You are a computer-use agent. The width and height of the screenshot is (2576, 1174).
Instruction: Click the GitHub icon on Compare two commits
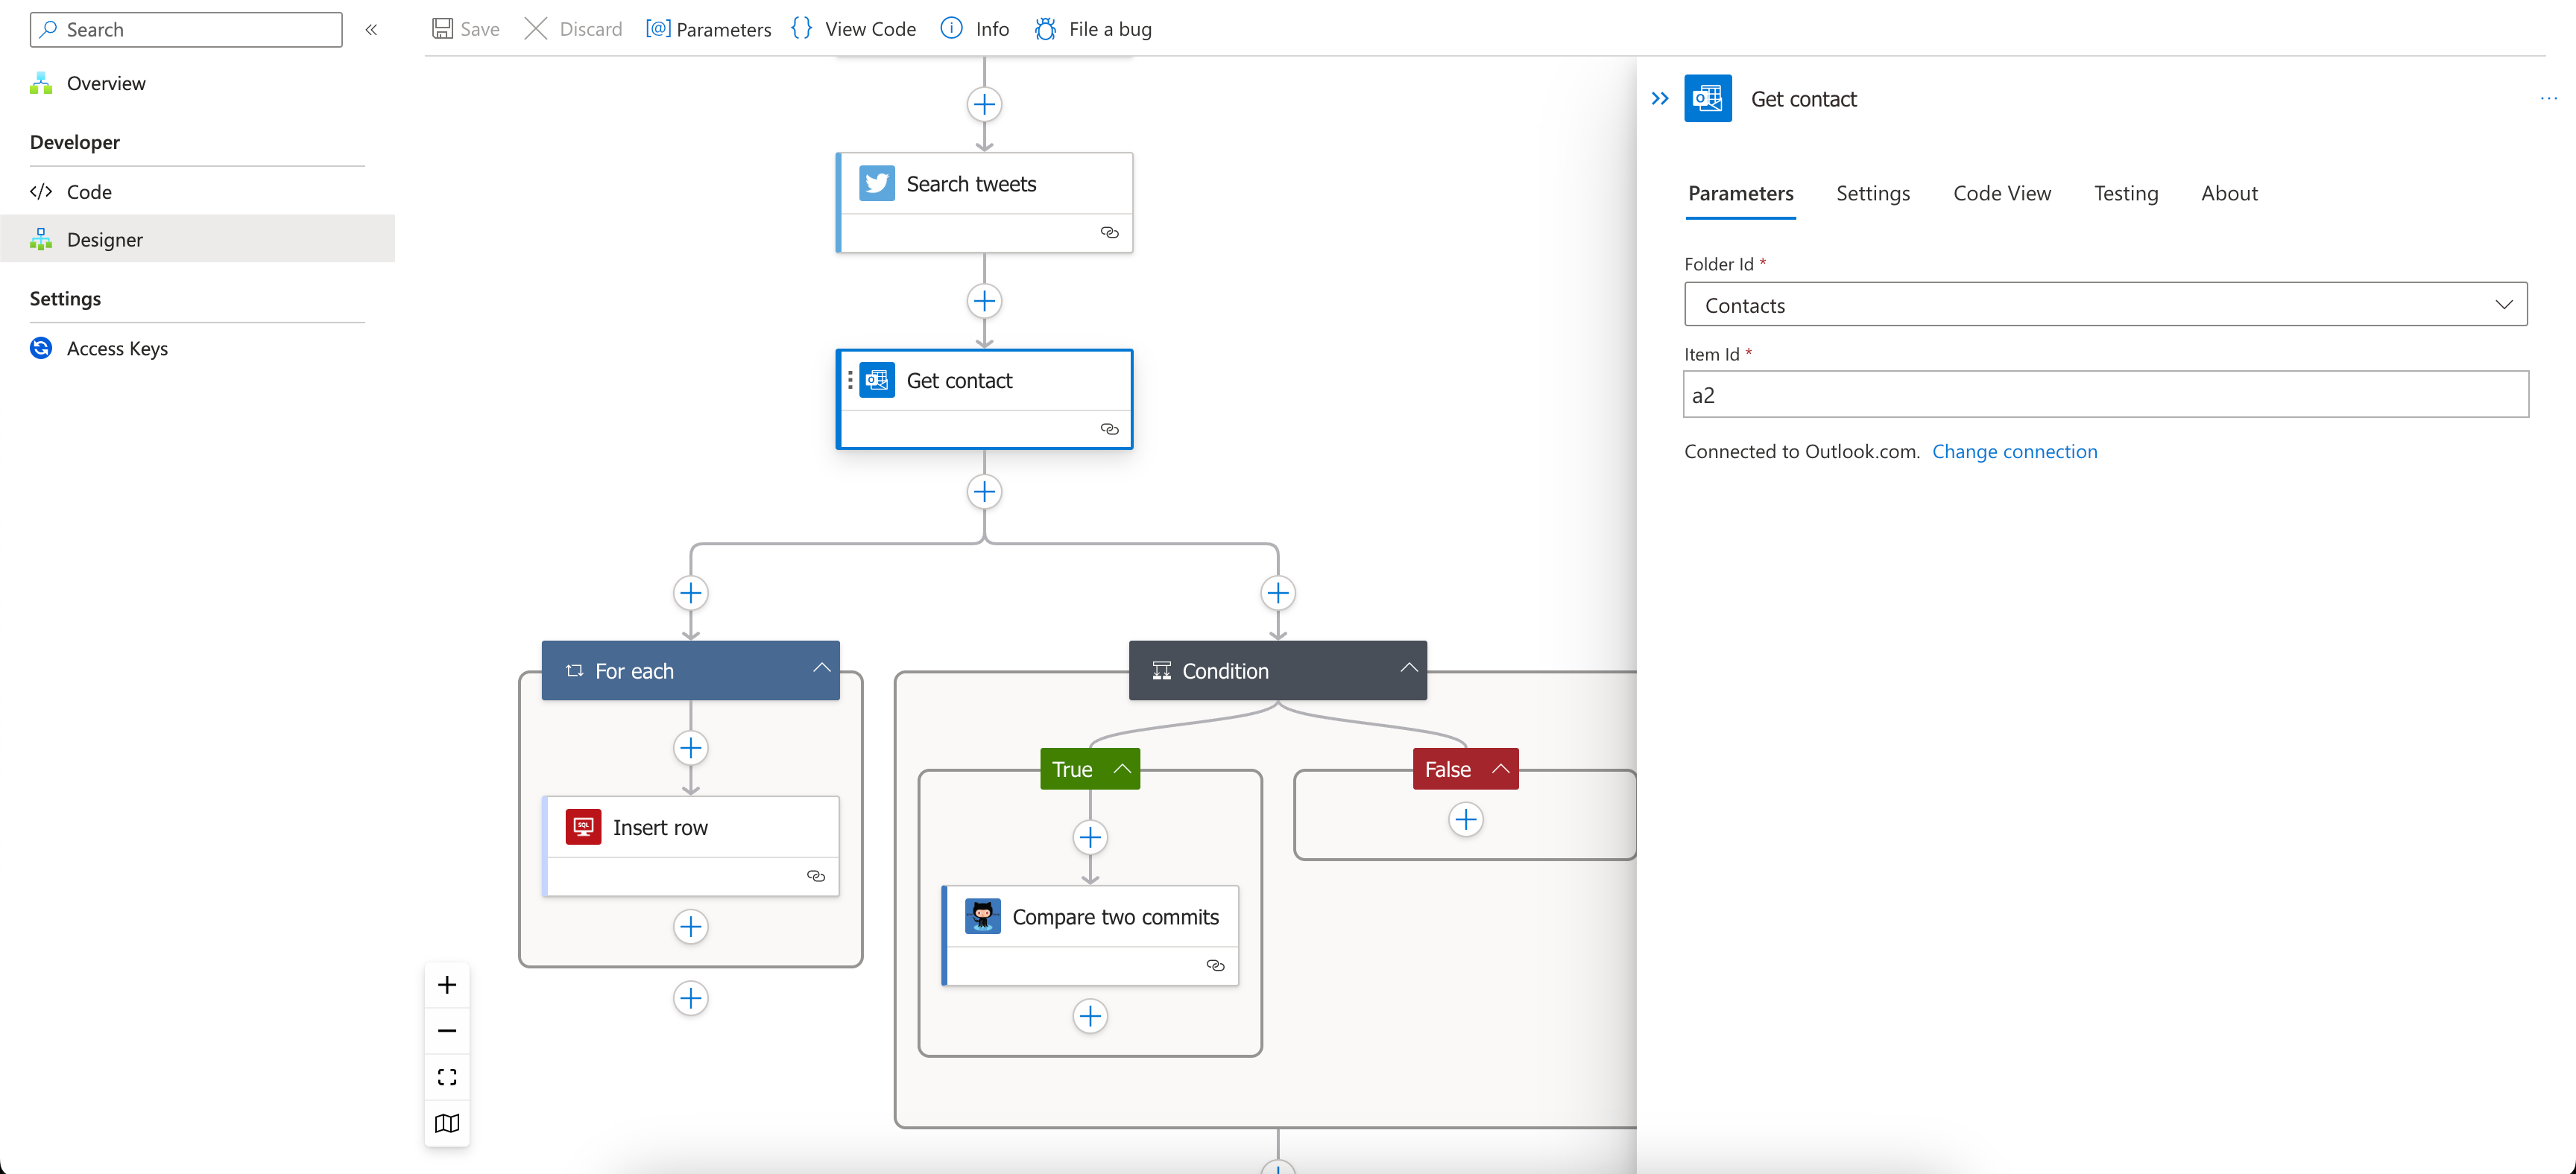coord(982,916)
